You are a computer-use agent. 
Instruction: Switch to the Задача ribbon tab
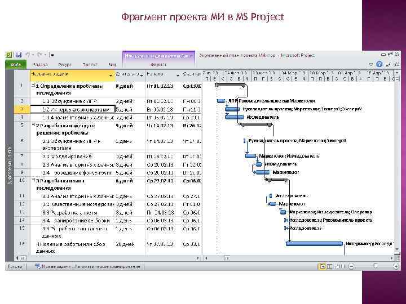pos(41,65)
